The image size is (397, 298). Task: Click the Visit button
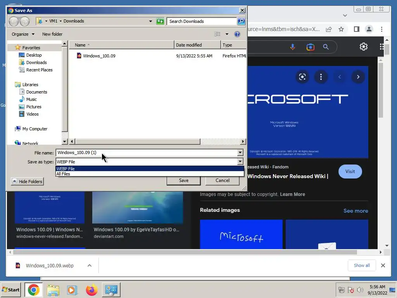pyautogui.click(x=350, y=172)
